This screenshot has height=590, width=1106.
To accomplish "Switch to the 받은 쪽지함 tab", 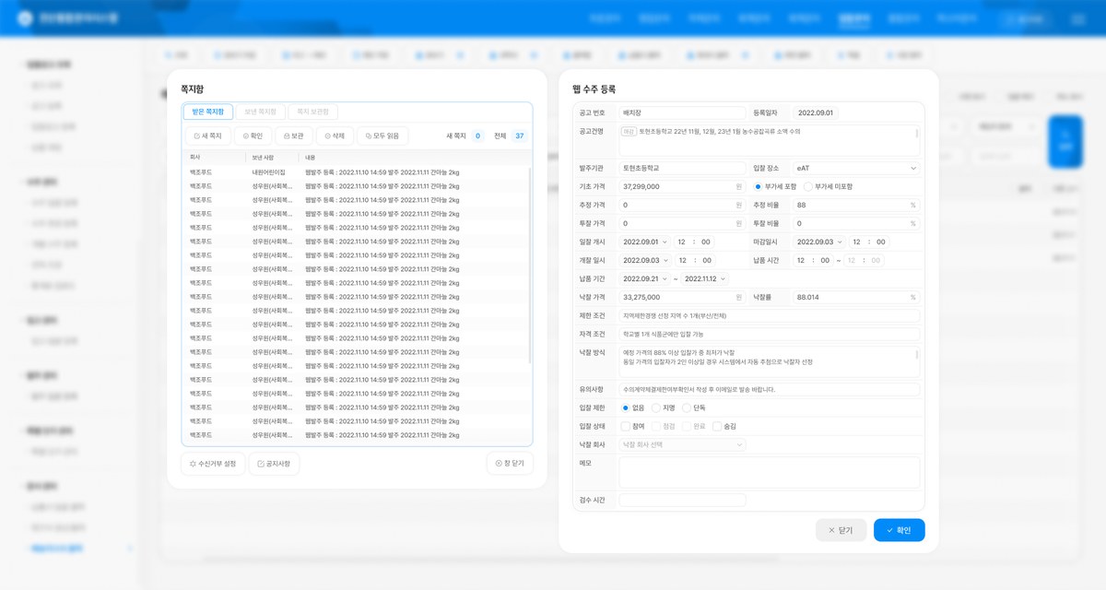I will coord(208,112).
